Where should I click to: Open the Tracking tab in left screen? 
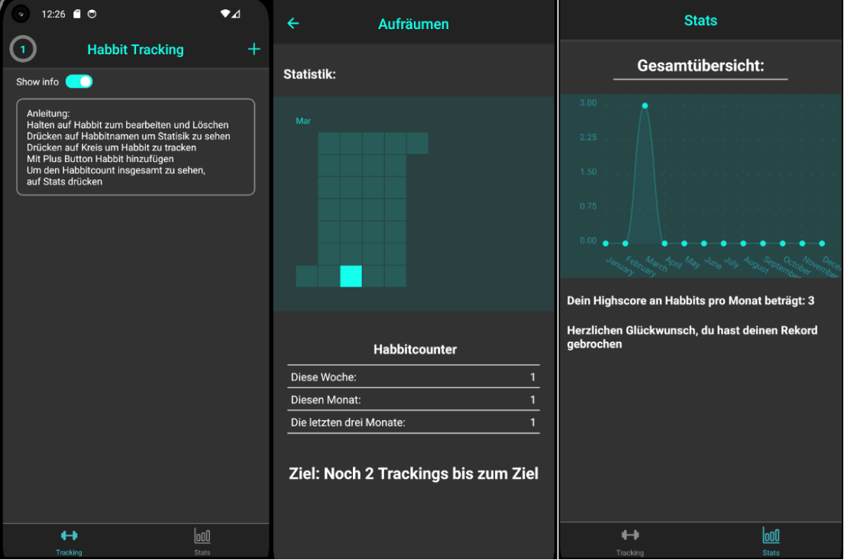click(x=69, y=542)
